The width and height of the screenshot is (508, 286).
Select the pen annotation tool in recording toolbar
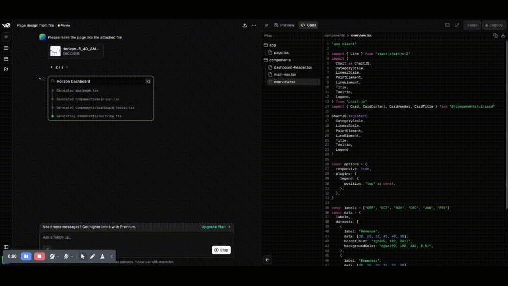(x=92, y=256)
